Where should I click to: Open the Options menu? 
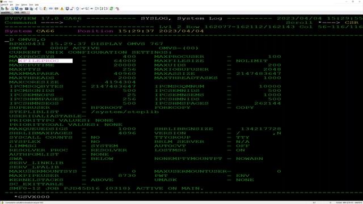pyautogui.click(x=24, y=5)
